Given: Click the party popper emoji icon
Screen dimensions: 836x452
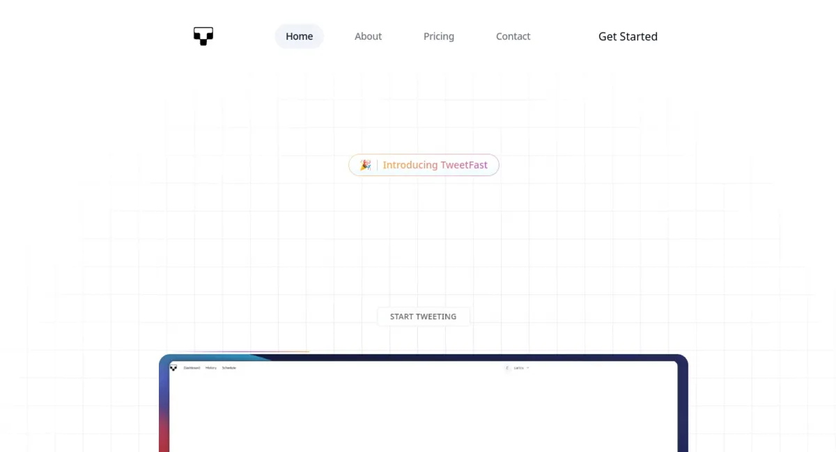Looking at the screenshot, I should 365,165.
